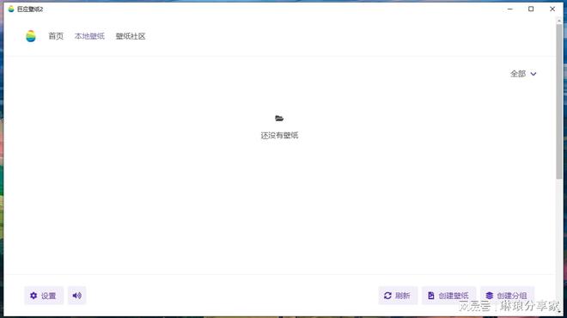Click the 巨应壁纸2 title text
This screenshot has height=318, width=567.
pos(30,9)
